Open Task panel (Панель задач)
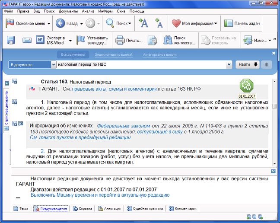The image size is (280, 223). click(x=242, y=23)
